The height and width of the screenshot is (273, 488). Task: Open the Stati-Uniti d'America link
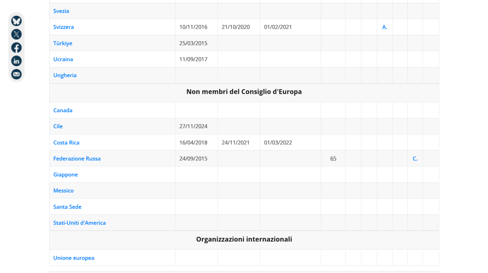79,223
